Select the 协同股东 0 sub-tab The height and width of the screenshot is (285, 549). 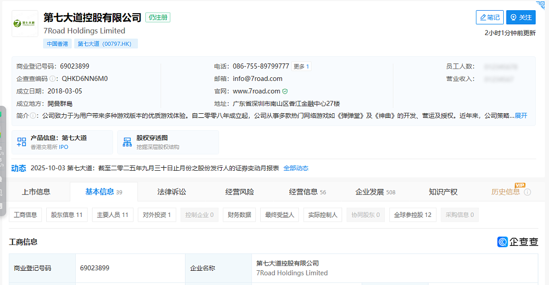[365, 214]
